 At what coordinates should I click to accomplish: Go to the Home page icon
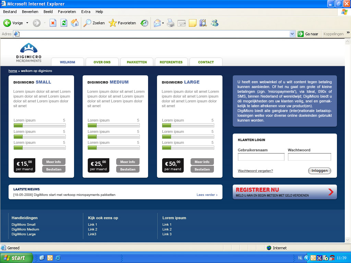[75, 23]
